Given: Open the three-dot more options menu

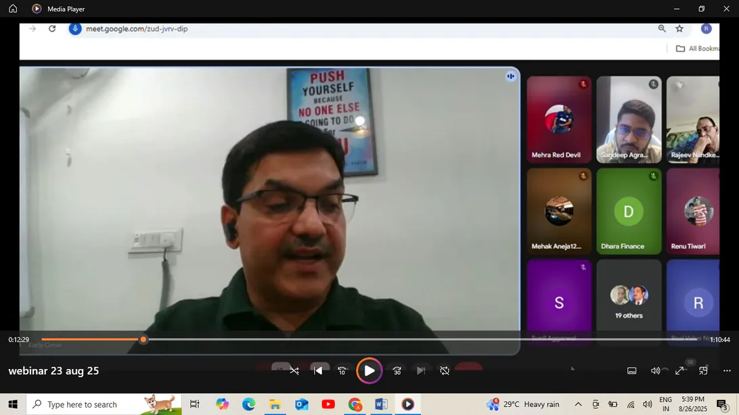Looking at the screenshot, I should click(x=727, y=371).
